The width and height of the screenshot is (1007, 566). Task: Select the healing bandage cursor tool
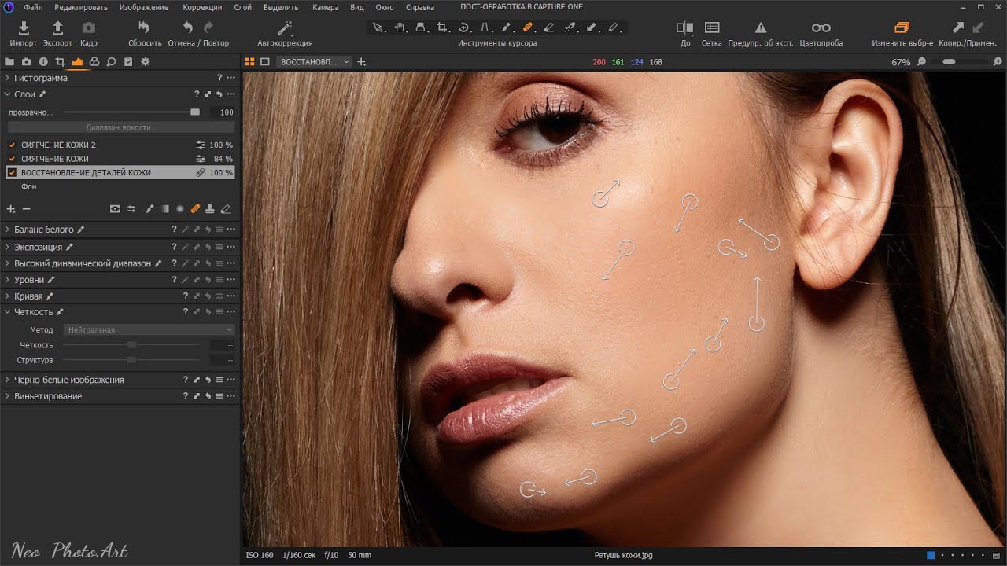528,28
